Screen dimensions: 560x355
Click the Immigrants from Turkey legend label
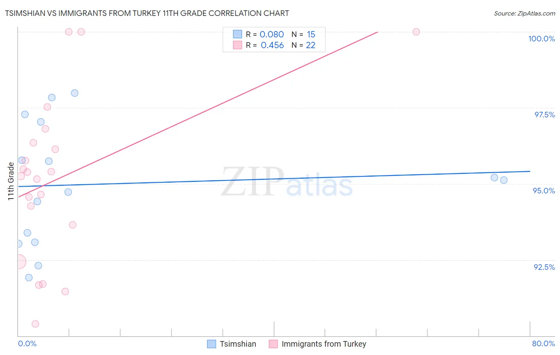tap(324, 344)
